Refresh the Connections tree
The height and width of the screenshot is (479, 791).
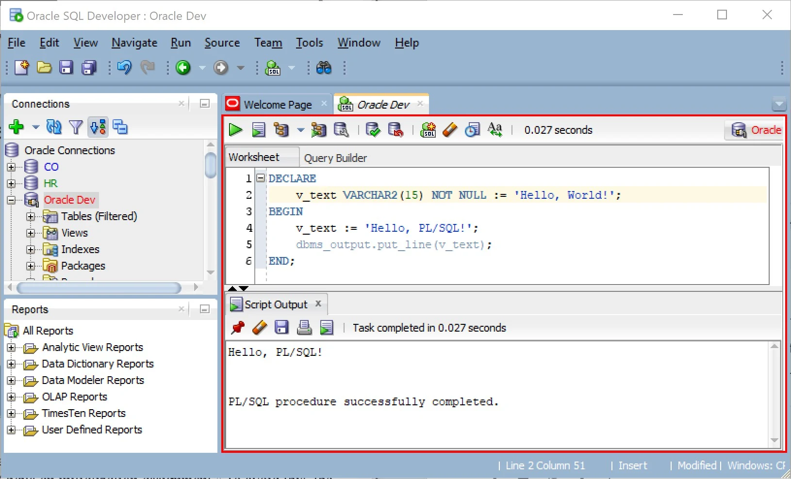click(54, 127)
